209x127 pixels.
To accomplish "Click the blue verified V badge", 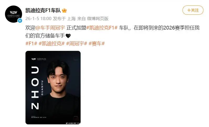I will pyautogui.click(x=20, y=21).
